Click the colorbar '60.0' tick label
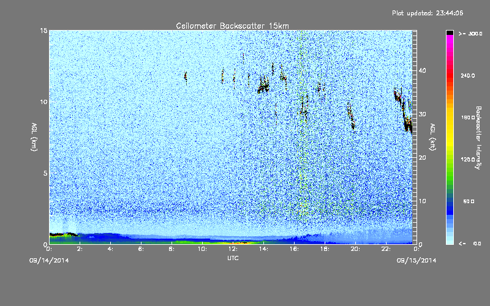This screenshot has height=306, width=490. [469, 201]
